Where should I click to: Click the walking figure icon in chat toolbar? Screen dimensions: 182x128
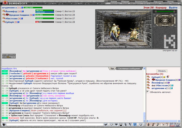[x=126, y=125]
